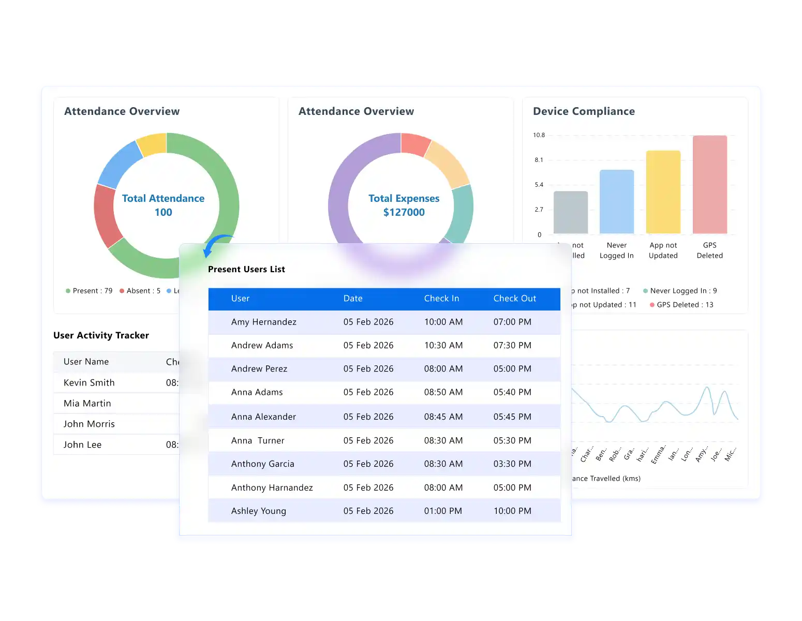Toggle the Present legend dot marker

(x=68, y=290)
